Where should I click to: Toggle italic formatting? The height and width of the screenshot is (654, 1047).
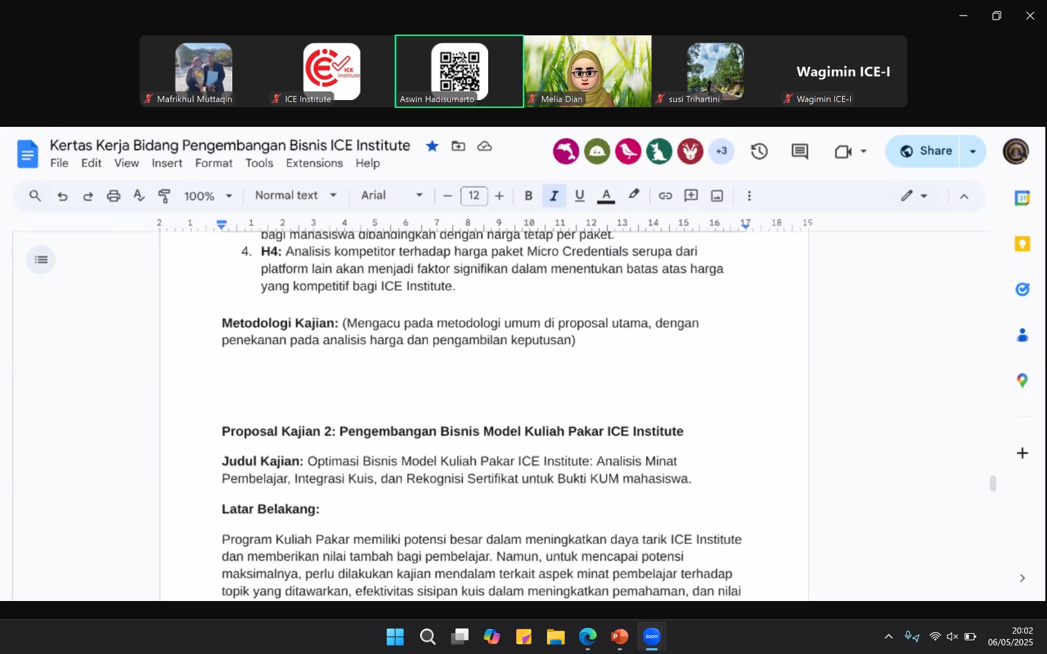pos(554,196)
